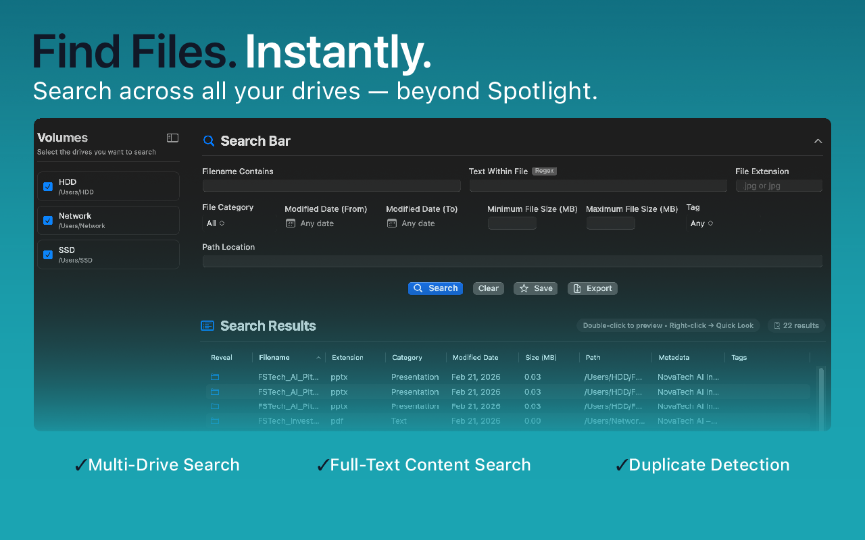Sort results by Filename column header
Image resolution: width=865 pixels, height=540 pixels.
pyautogui.click(x=274, y=358)
